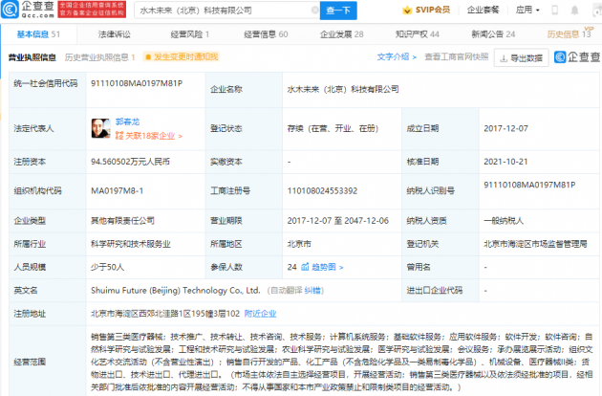This screenshot has width=602, height=396.
Task: Click the 查一下 search button
Action: point(338,11)
